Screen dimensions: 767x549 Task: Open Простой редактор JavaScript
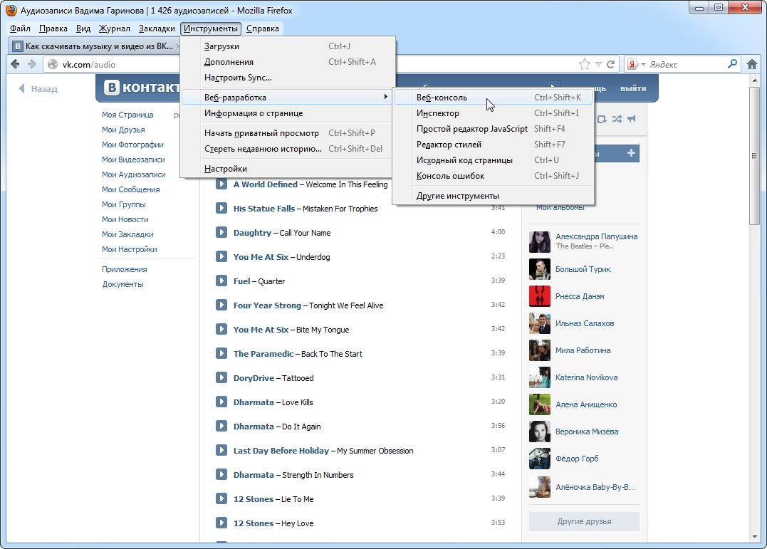[x=494, y=129]
